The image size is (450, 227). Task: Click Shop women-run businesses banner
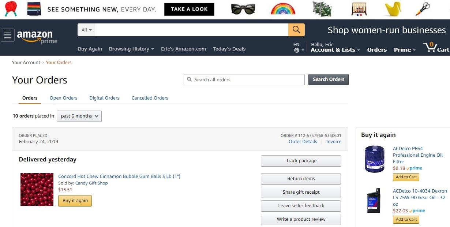click(x=386, y=30)
